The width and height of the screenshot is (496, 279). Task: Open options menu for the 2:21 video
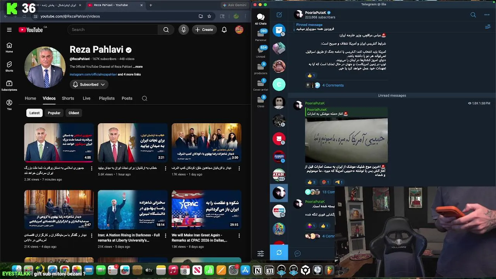pos(165,168)
